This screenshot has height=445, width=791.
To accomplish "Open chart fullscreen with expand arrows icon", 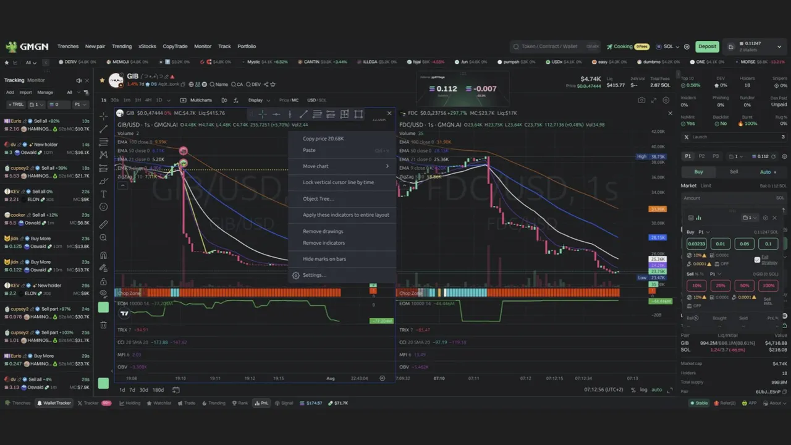I will (653, 100).
